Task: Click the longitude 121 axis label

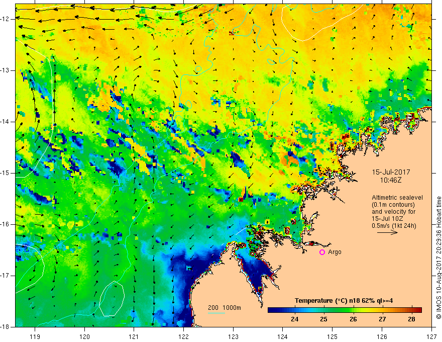Action: click(x=134, y=336)
